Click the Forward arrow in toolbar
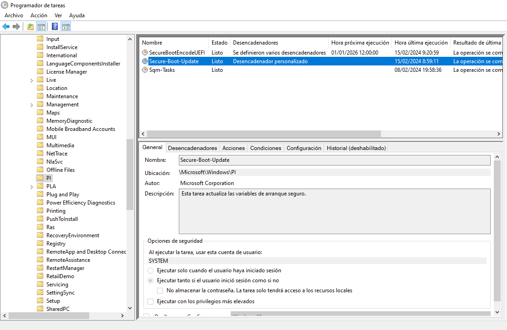 pyautogui.click(x=16, y=26)
